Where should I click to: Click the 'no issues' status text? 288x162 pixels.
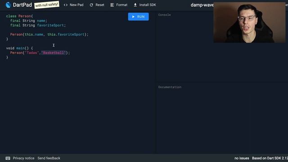[x=242, y=158]
